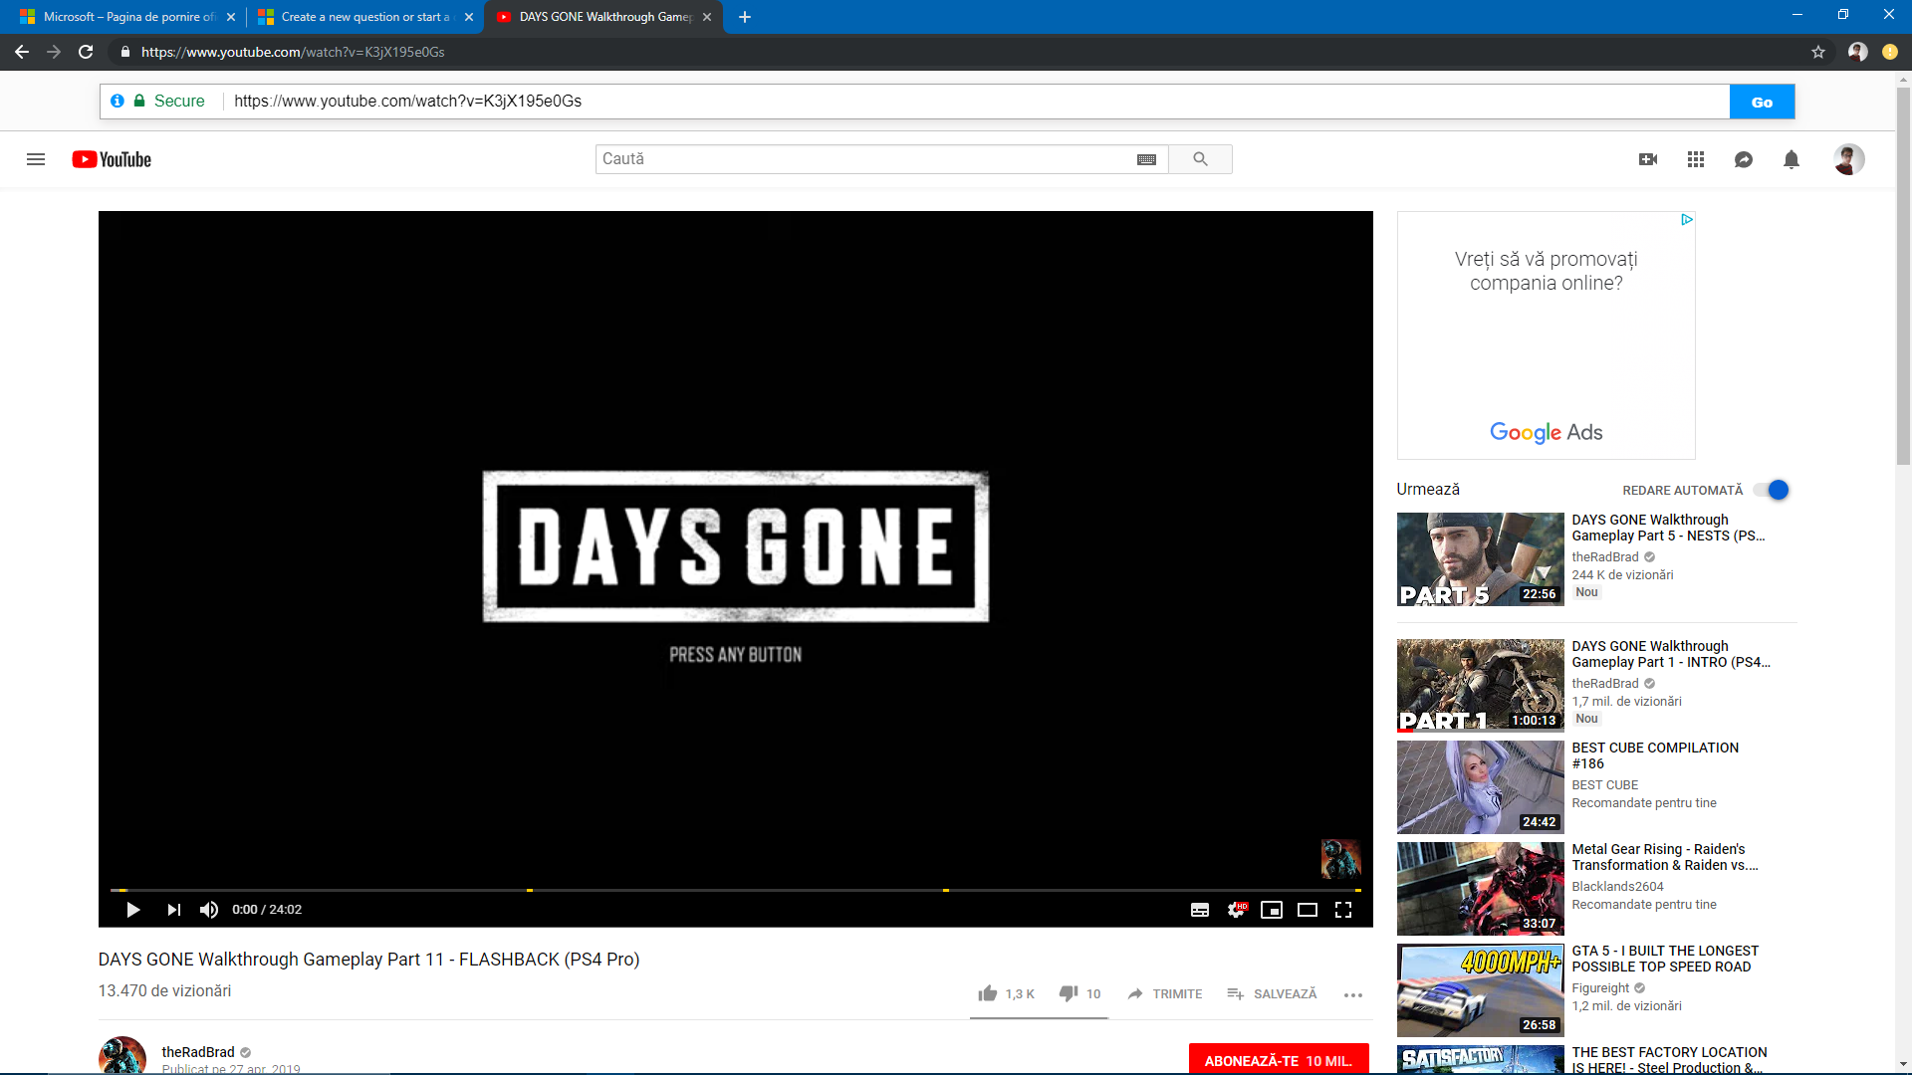1912x1075 pixels.
Task: Click the magnifier search button
Action: click(x=1200, y=159)
